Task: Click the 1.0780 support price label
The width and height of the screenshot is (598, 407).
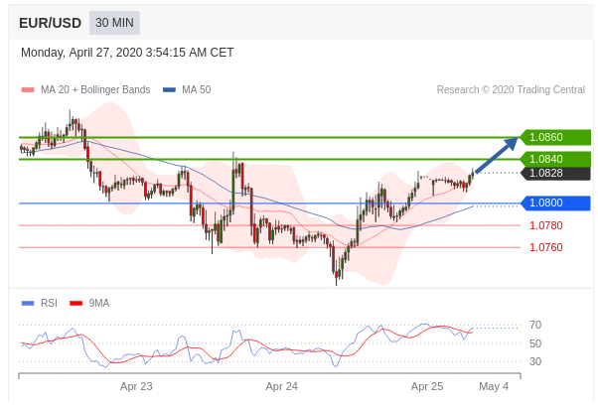Action: [x=545, y=225]
